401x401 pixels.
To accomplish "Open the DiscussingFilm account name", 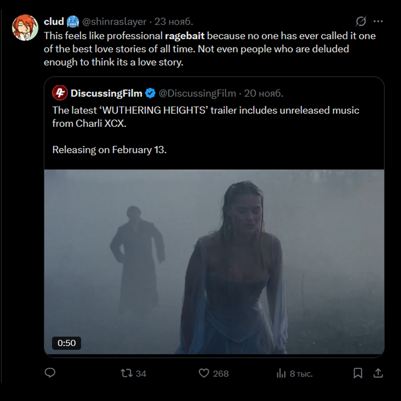I will tap(106, 93).
